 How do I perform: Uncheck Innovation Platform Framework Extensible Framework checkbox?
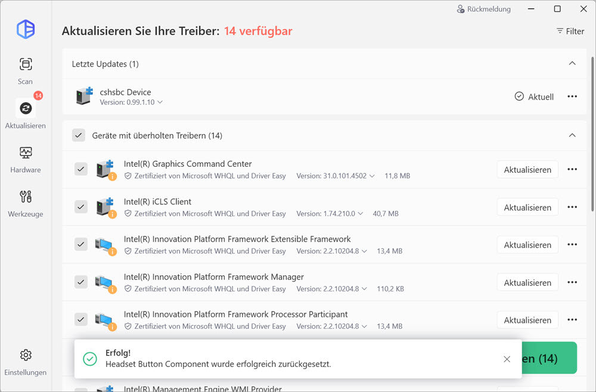point(81,244)
